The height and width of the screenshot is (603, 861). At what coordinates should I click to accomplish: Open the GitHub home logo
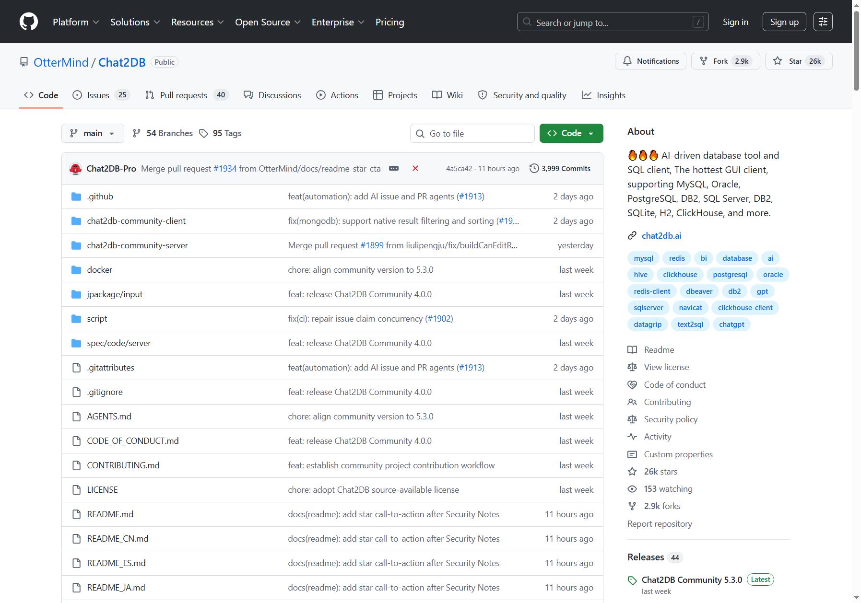(x=29, y=22)
